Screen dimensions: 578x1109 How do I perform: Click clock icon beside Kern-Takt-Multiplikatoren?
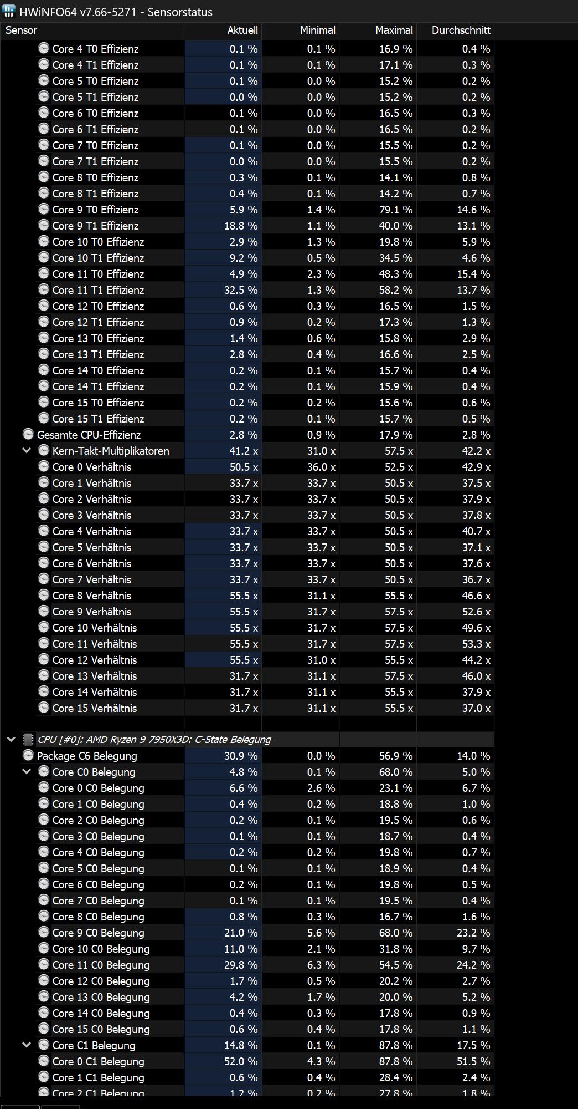point(44,451)
